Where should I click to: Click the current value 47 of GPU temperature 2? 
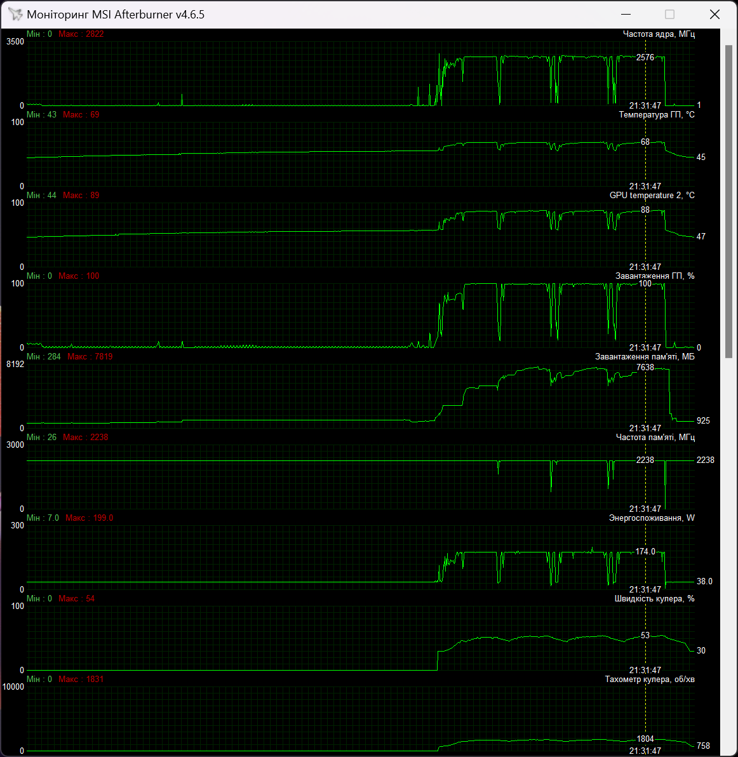click(x=701, y=236)
